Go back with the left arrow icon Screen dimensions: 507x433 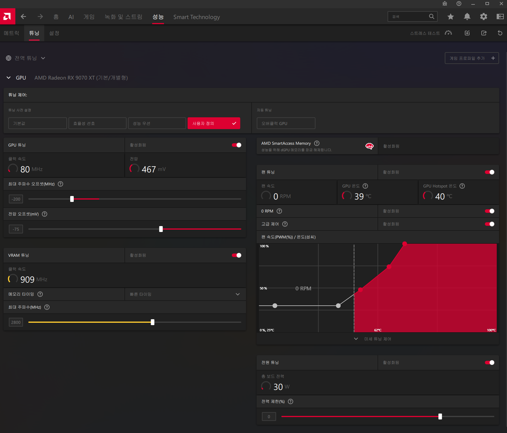tap(23, 17)
